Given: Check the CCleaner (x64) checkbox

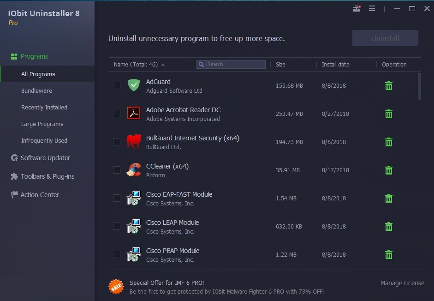Looking at the screenshot, I should (117, 169).
